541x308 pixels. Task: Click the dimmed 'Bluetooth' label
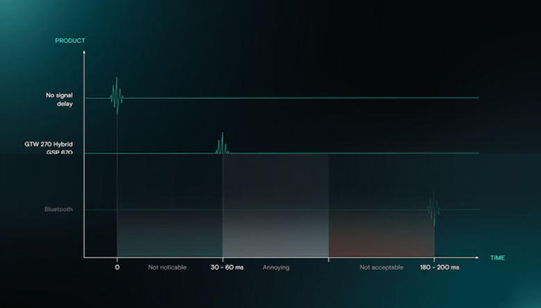click(x=58, y=209)
